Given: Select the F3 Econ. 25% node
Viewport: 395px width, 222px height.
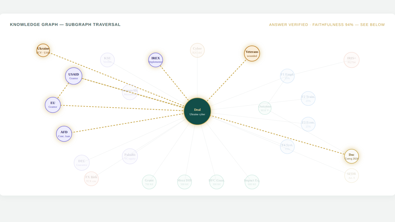Looking at the screenshot, I should click(x=308, y=124).
